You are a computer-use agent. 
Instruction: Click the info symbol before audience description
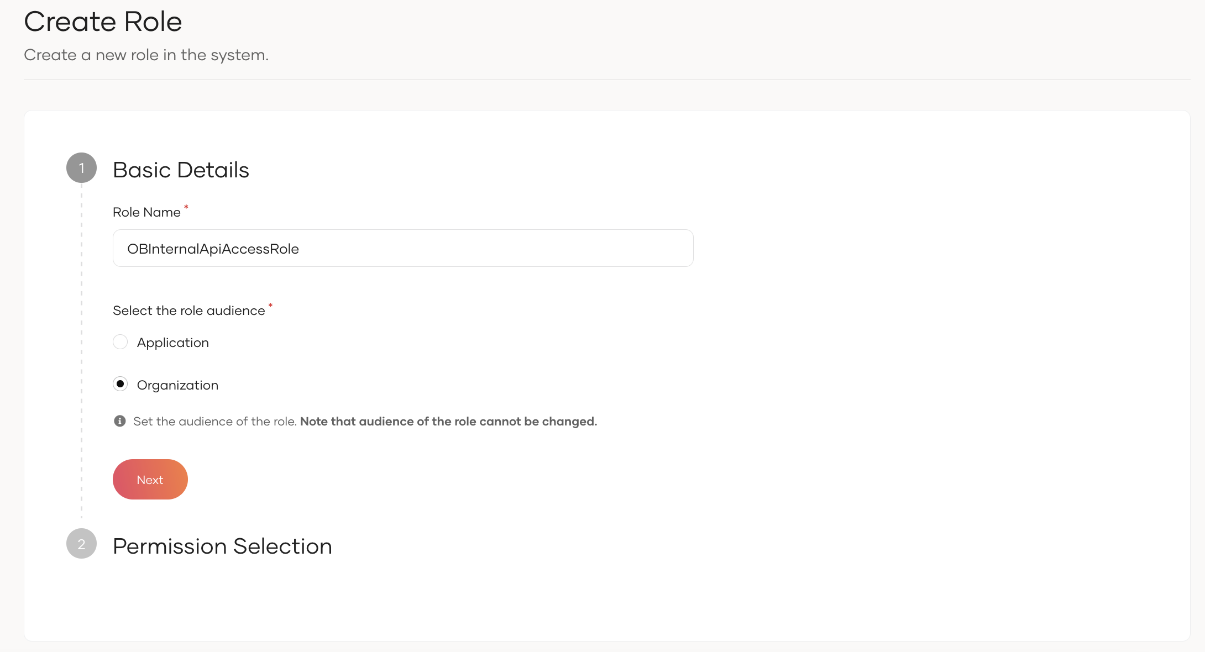click(120, 421)
